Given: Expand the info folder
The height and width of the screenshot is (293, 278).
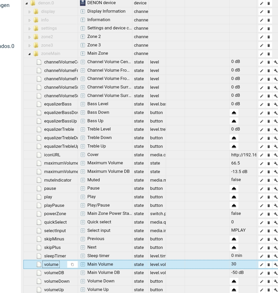Looking at the screenshot, I should pos(29,20).
